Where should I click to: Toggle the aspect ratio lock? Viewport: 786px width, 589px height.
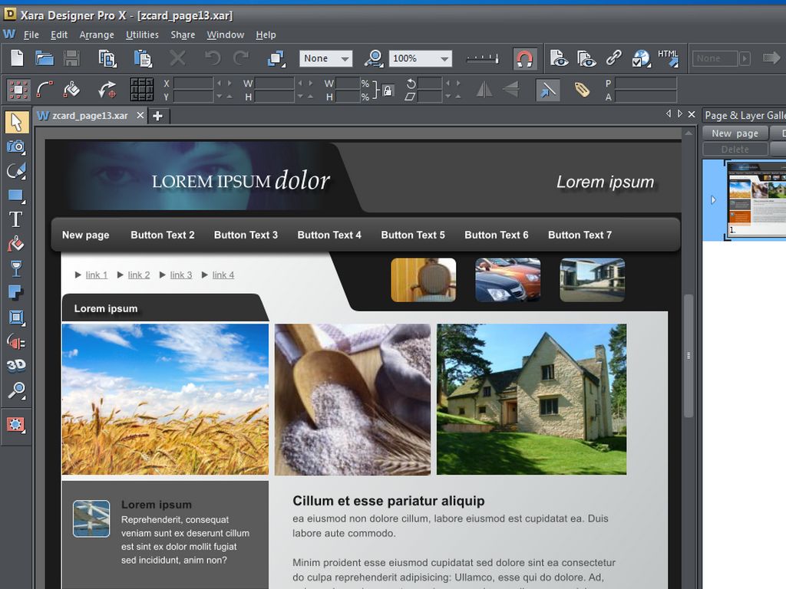[x=388, y=90]
